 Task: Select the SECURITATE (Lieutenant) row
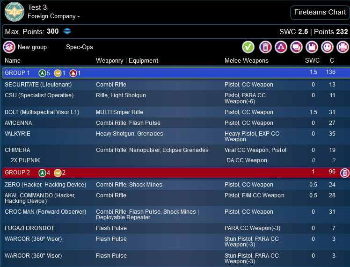175,85
